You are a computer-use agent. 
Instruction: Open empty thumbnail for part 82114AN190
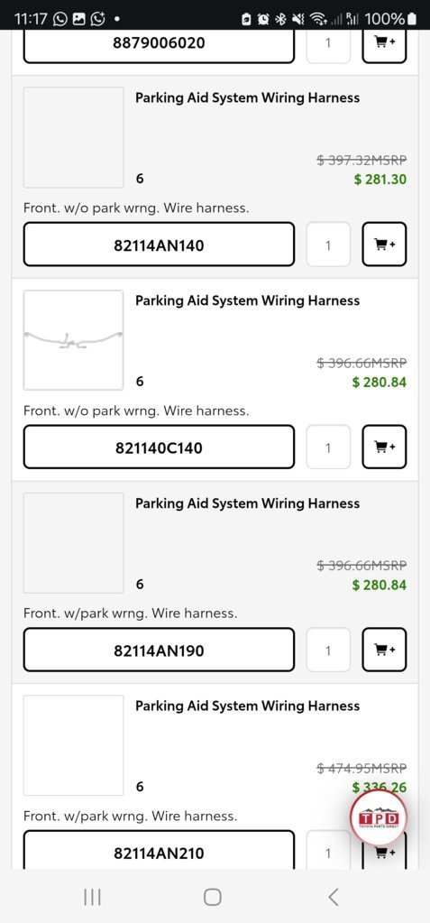[74, 543]
